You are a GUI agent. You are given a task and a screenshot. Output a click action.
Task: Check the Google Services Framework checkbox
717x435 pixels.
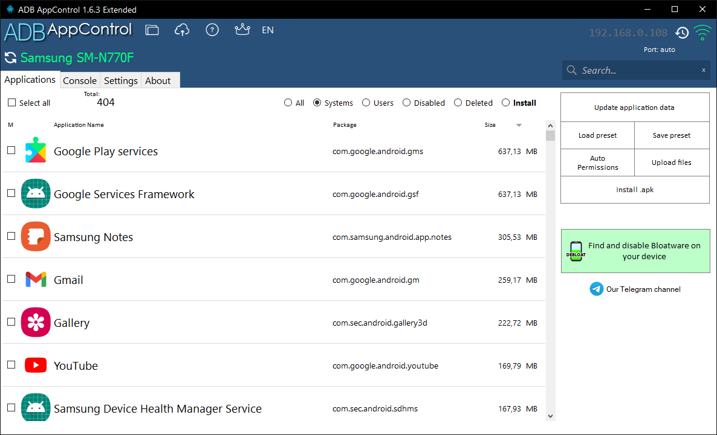click(x=11, y=193)
